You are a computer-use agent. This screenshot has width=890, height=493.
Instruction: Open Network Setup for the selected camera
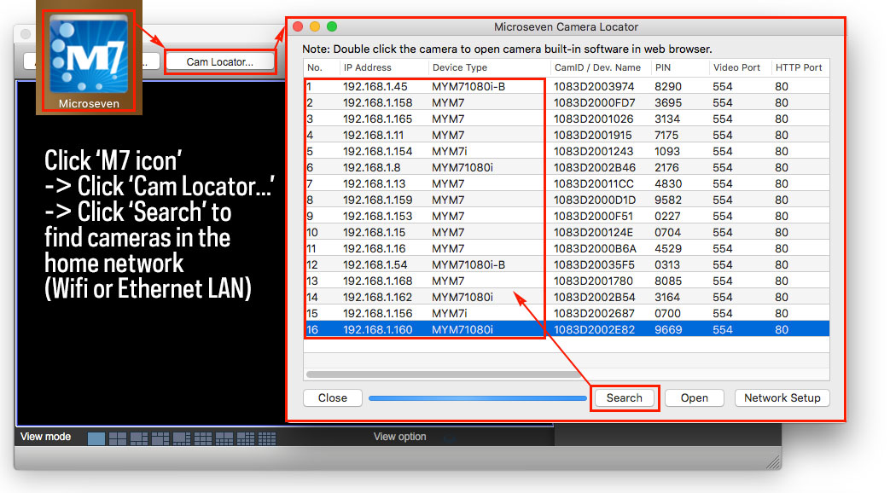tap(782, 397)
